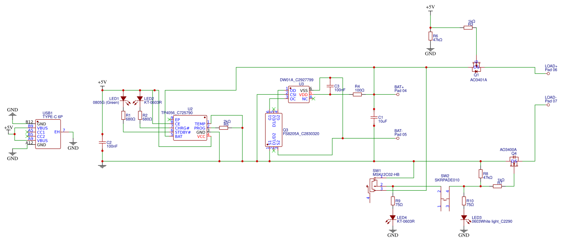Screen dimensions: 562x242
Task: Select LED2 KT-0603R symbol
Action: point(140,99)
